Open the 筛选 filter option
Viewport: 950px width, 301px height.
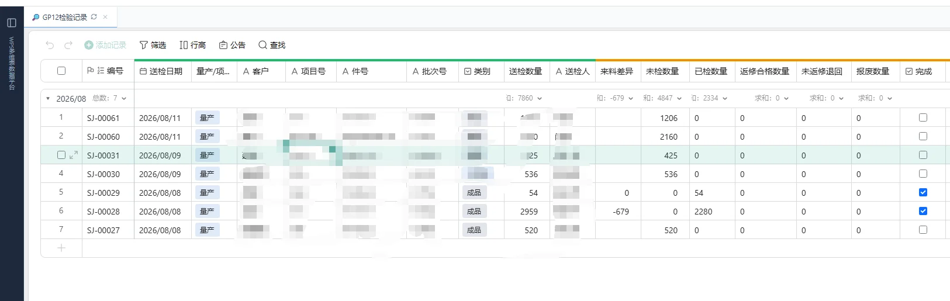point(153,45)
